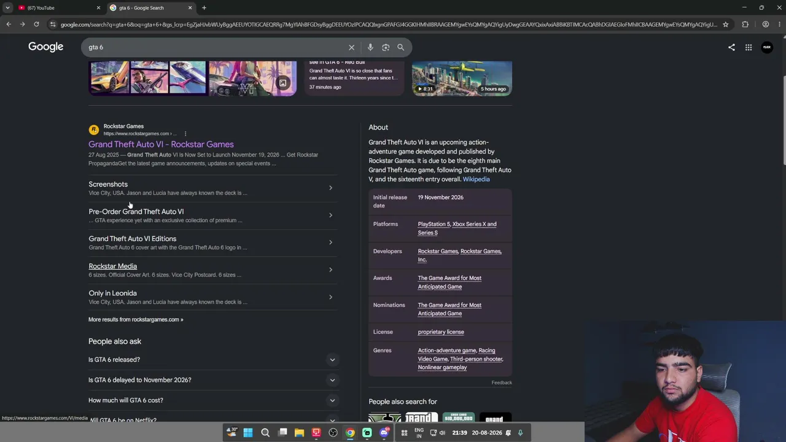The width and height of the screenshot is (786, 442).
Task: Click the '19 November 2026' release date
Action: [440, 198]
